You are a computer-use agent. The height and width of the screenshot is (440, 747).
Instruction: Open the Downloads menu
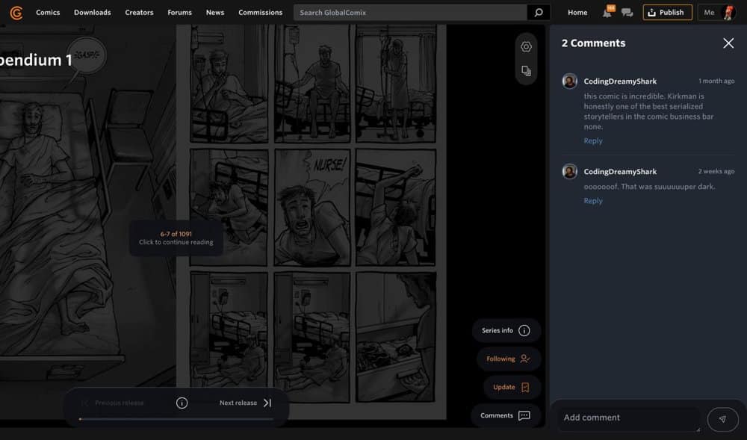point(93,13)
